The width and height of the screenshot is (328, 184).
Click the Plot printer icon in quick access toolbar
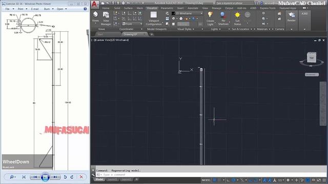click(123, 3)
